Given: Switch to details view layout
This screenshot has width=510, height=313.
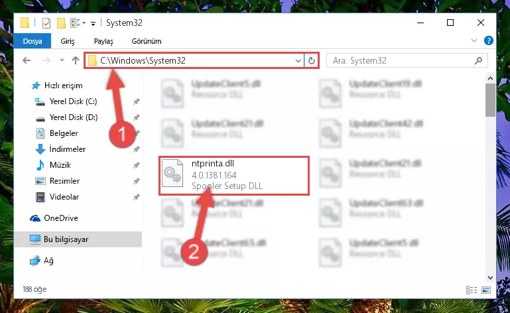Looking at the screenshot, I should tap(472, 290).
